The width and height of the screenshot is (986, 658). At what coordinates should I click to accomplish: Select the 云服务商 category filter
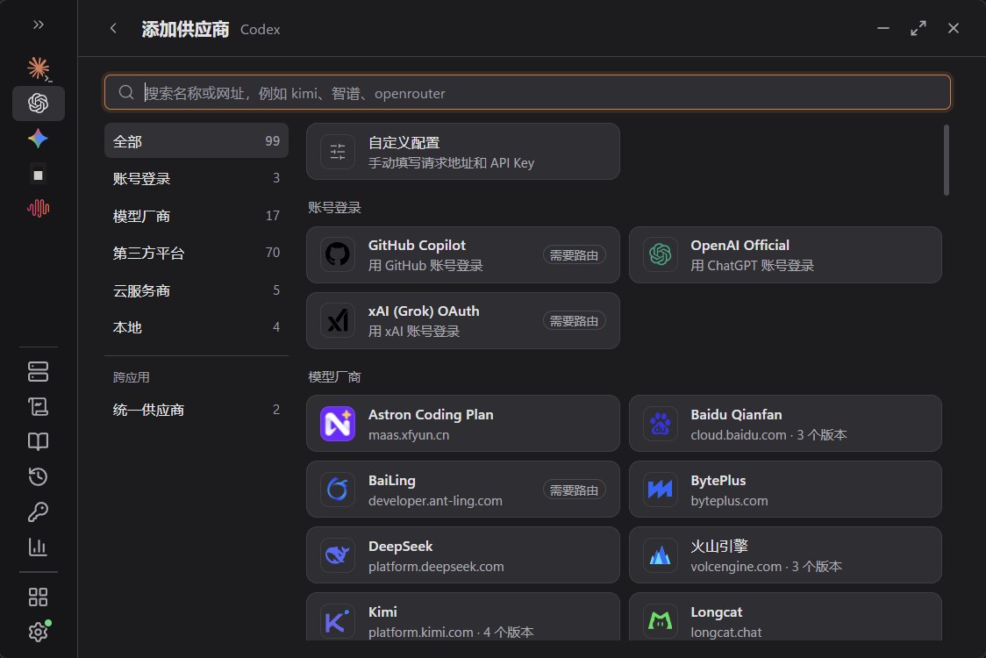tap(196, 290)
